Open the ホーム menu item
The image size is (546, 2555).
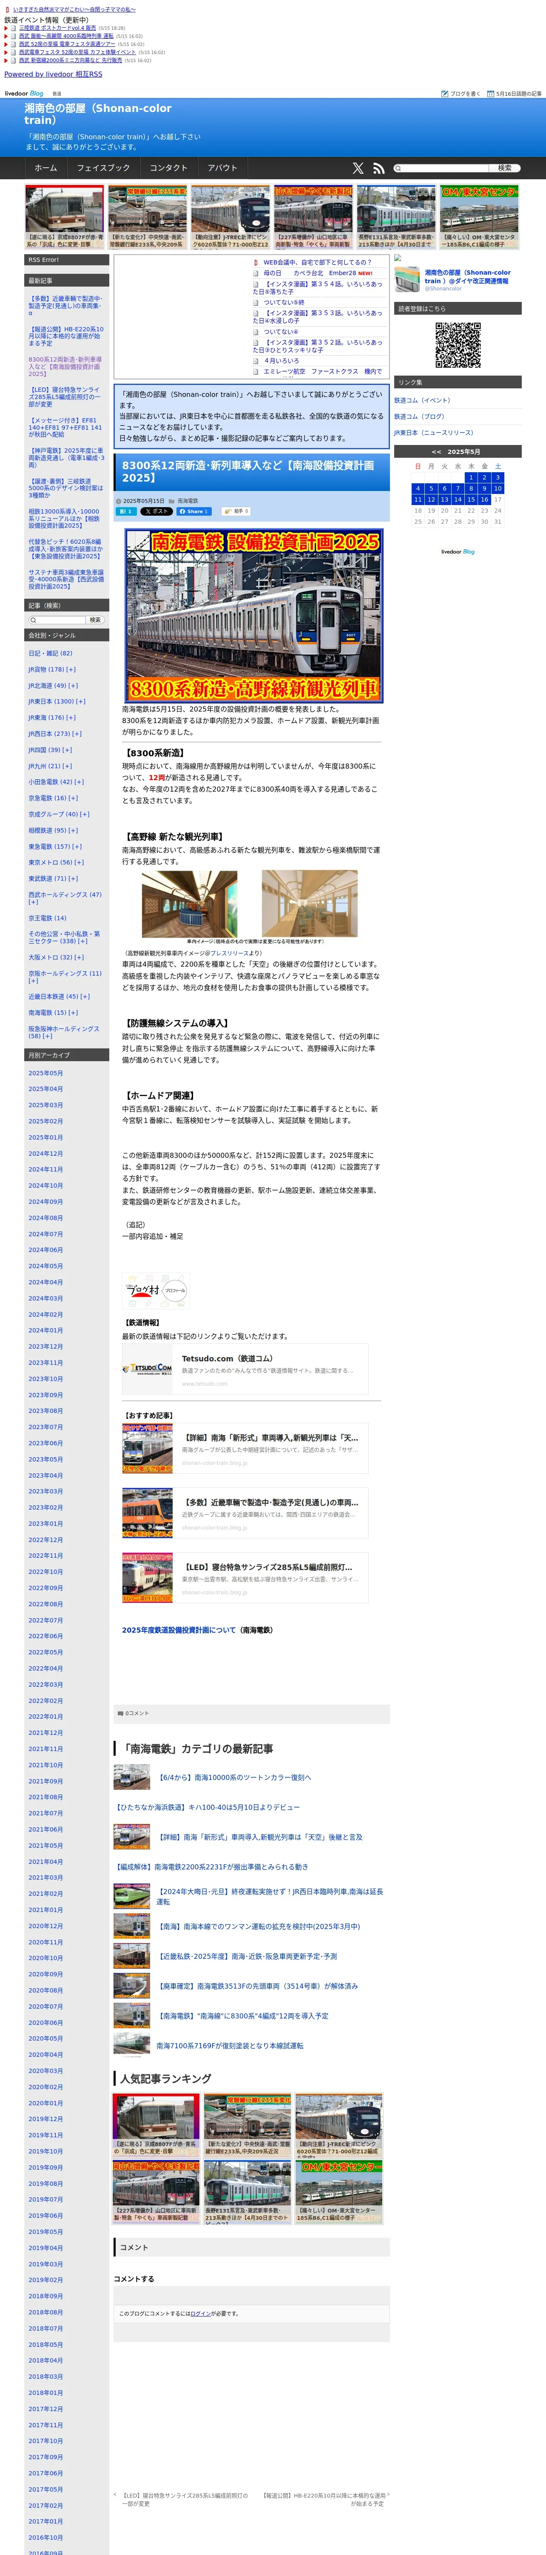pos(45,169)
